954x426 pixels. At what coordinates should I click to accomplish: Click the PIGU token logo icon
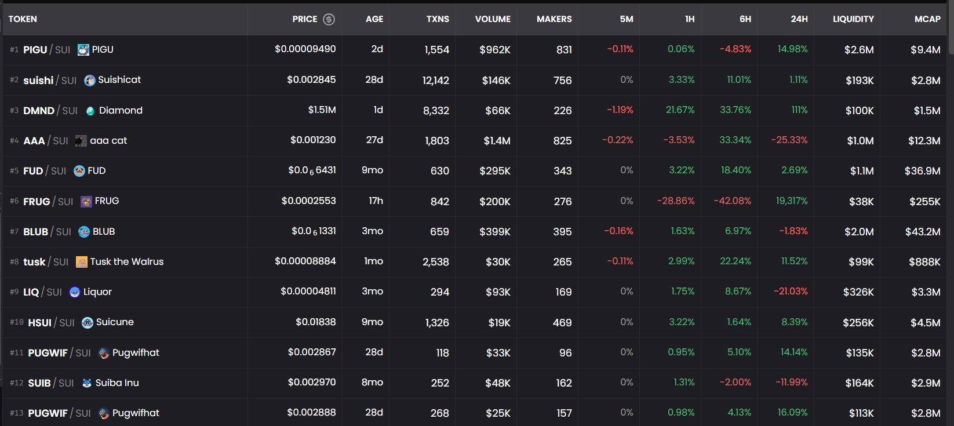(x=83, y=50)
